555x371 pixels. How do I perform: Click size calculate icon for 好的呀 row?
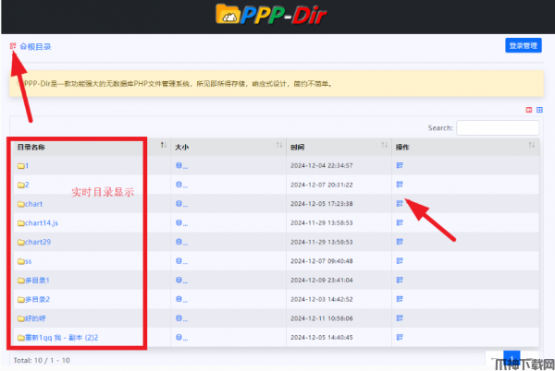181,318
